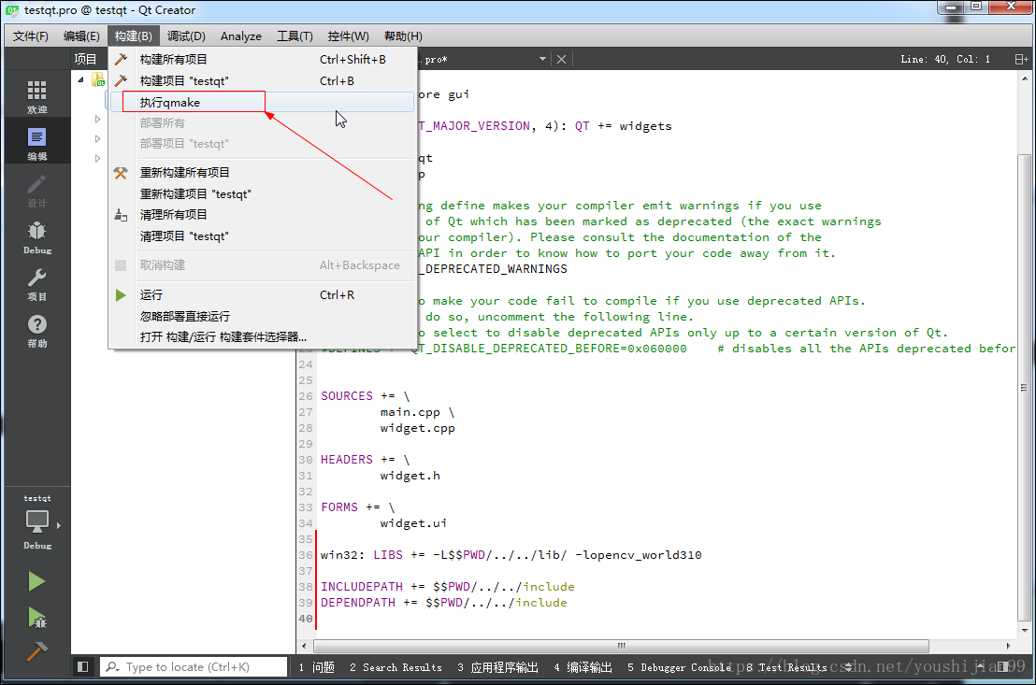Click the Qt Creator logo in title bar
1036x685 pixels.
(12, 10)
